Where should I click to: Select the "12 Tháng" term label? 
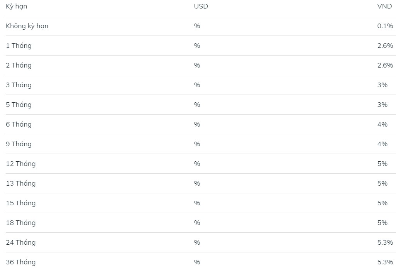tap(21, 164)
